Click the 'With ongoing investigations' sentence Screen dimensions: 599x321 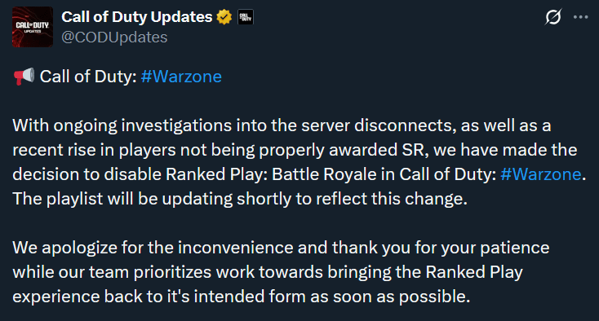pyautogui.click(x=282, y=125)
